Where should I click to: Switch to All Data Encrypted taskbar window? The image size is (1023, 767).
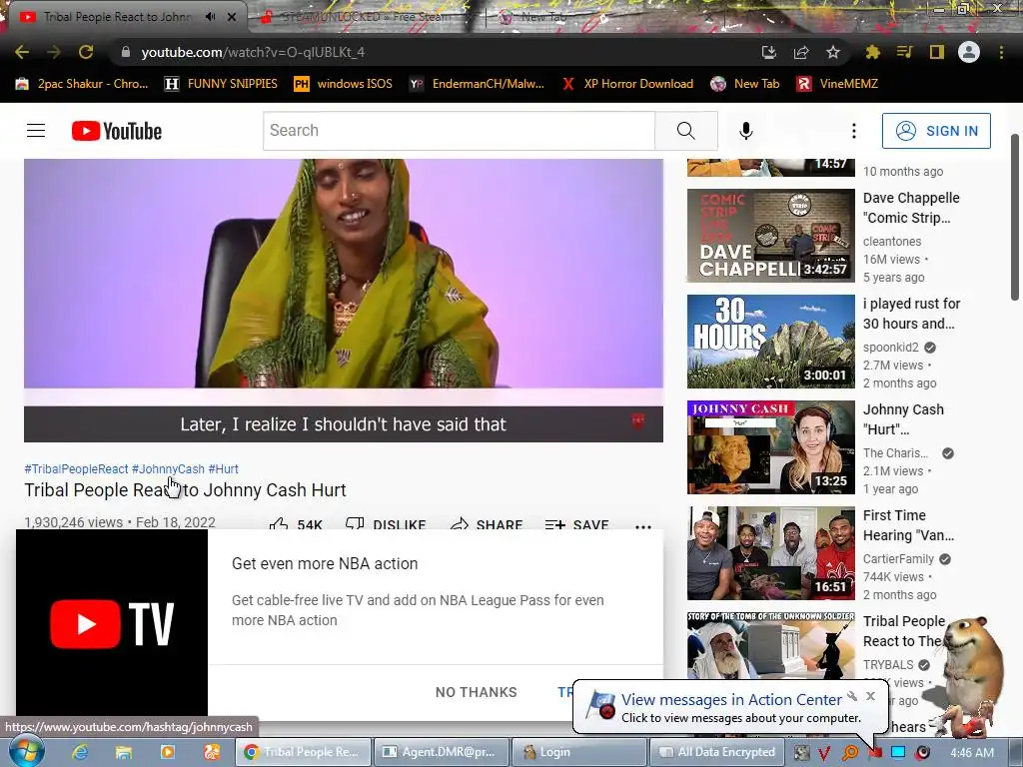[717, 752]
